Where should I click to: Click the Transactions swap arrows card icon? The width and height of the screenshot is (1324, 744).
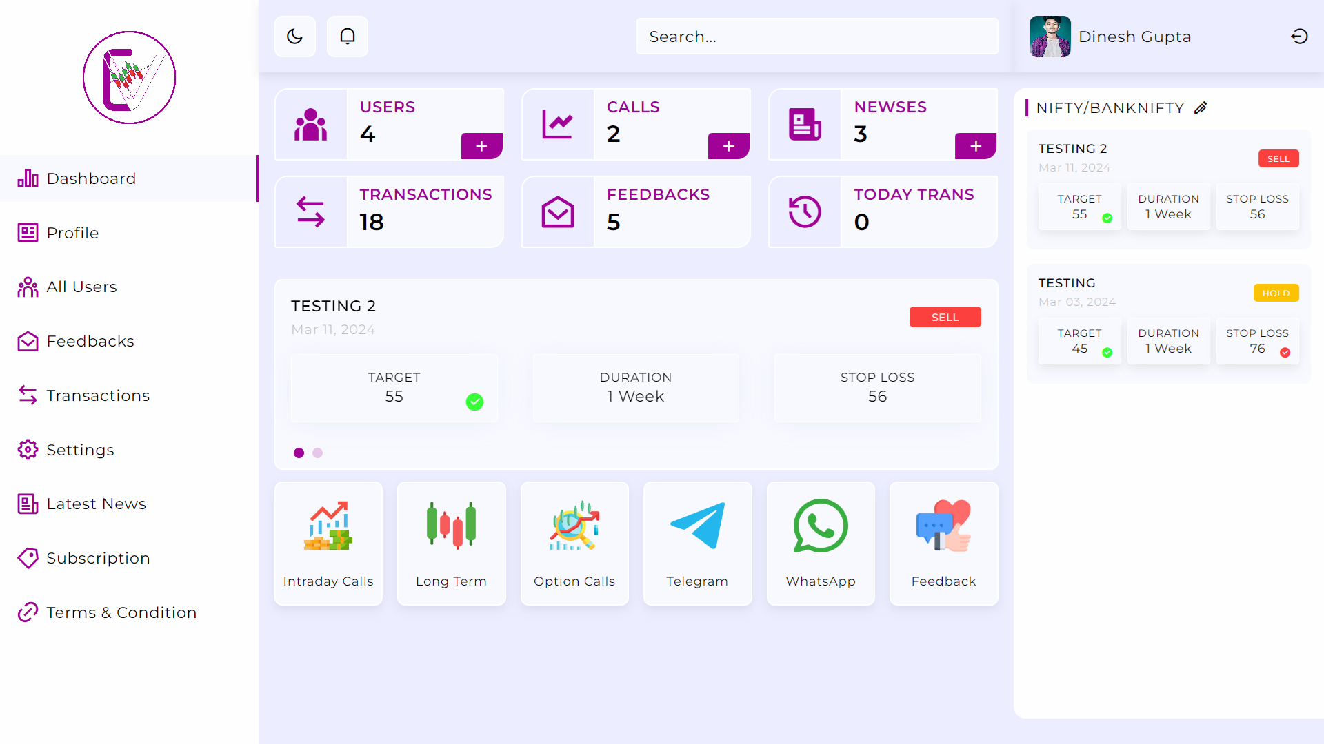tap(311, 212)
